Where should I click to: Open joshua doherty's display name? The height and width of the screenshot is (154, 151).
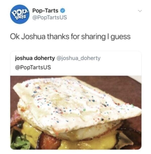click(35, 58)
